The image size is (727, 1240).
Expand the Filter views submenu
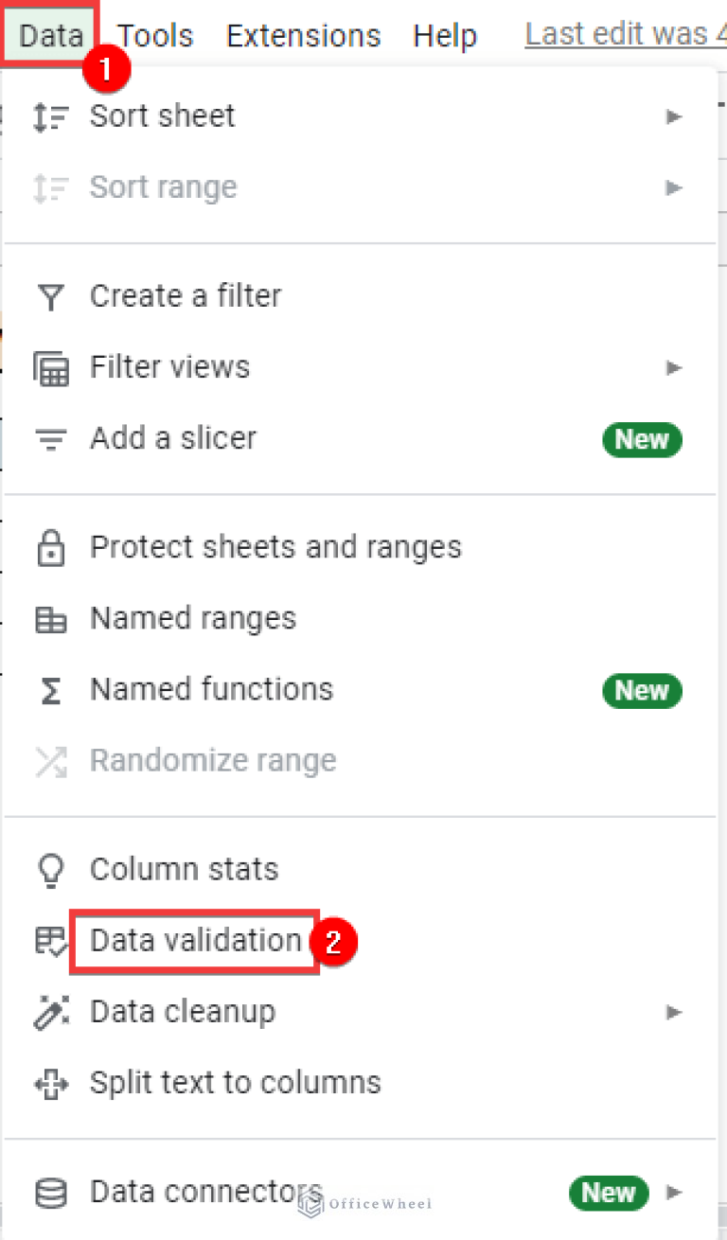click(674, 367)
